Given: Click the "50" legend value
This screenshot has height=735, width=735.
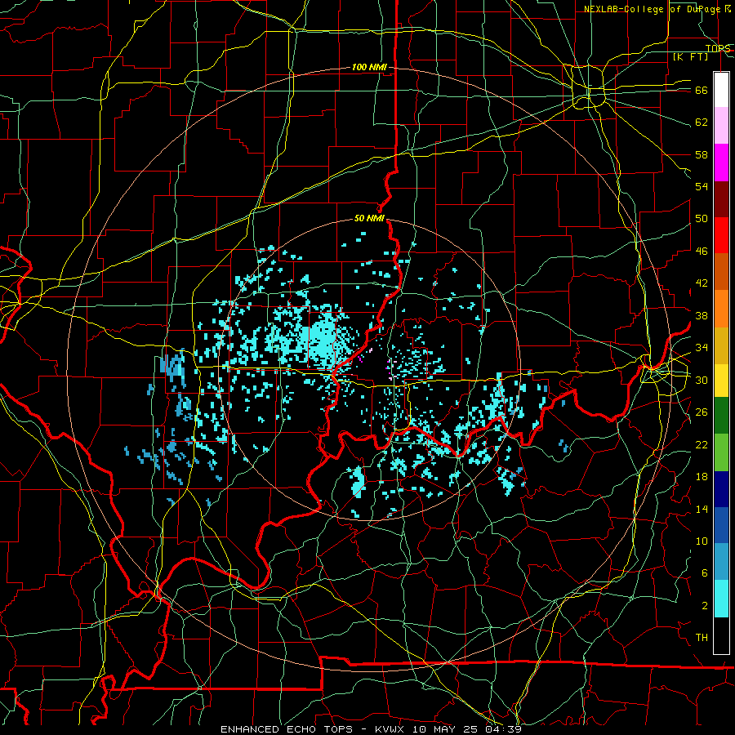Looking at the screenshot, I should coord(702,219).
